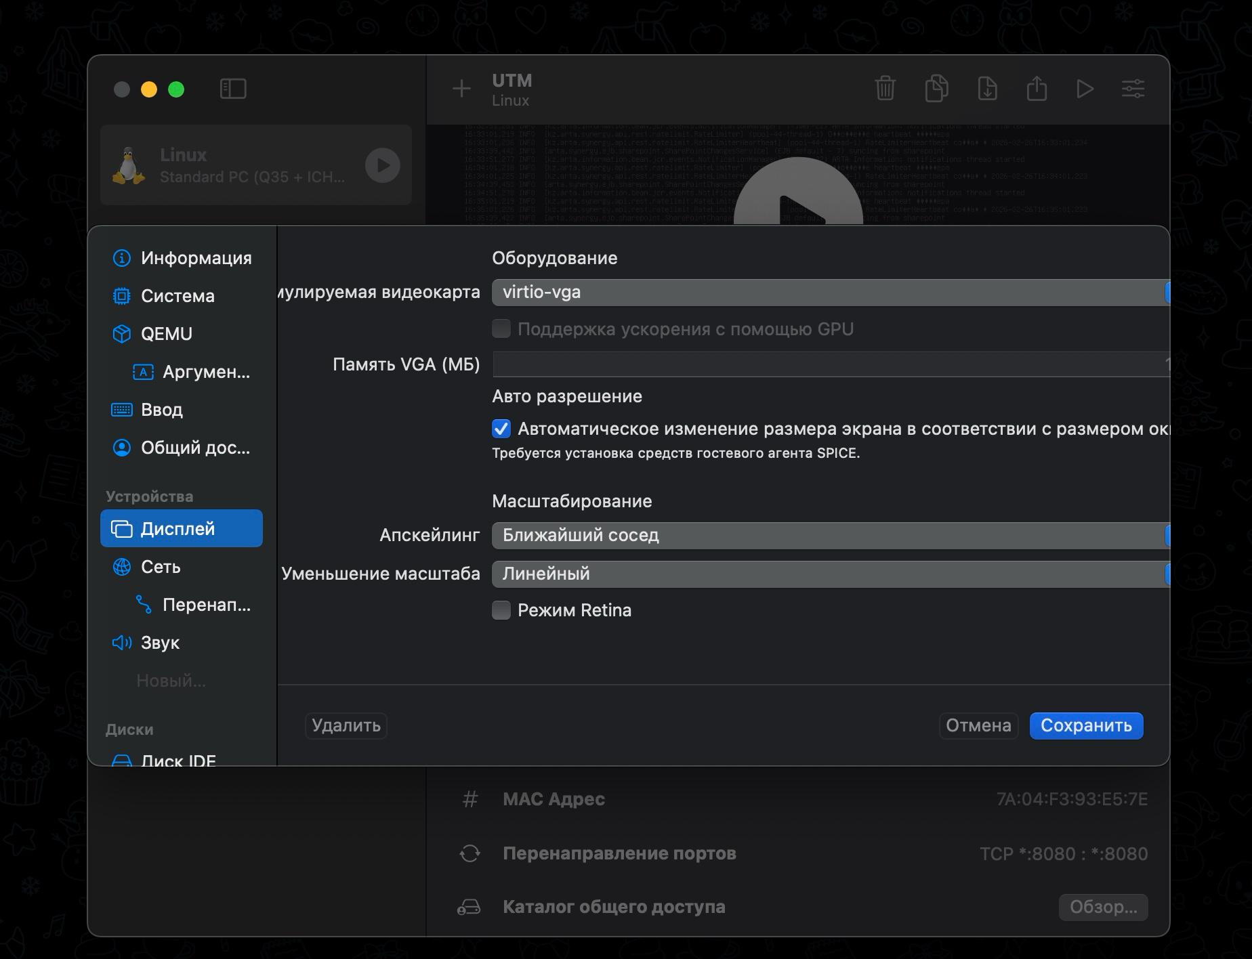This screenshot has height=959, width=1252.
Task: Enable GPU acceleration support checkbox
Action: 501,329
